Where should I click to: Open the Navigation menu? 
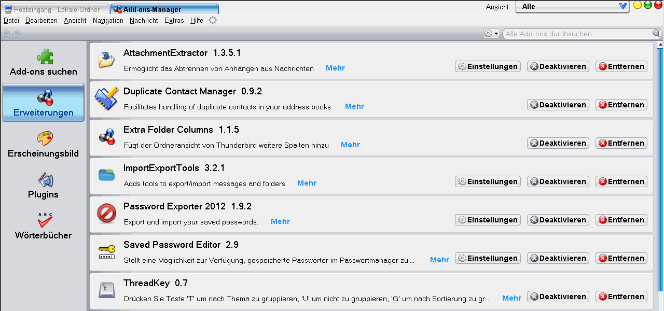click(x=108, y=21)
